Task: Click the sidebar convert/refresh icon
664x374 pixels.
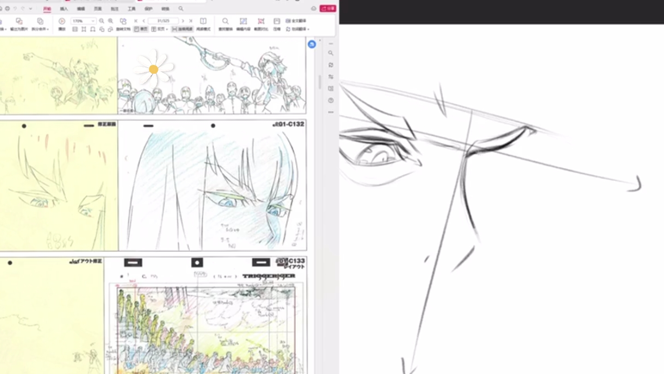Action: 331,65
